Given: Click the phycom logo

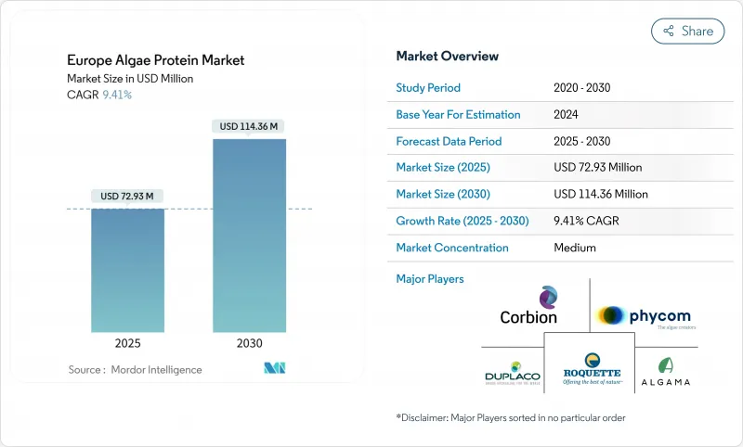Looking at the screenshot, I should click(x=645, y=315).
